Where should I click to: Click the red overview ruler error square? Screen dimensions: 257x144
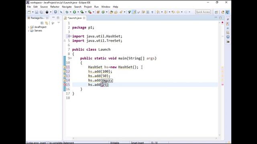(222, 22)
